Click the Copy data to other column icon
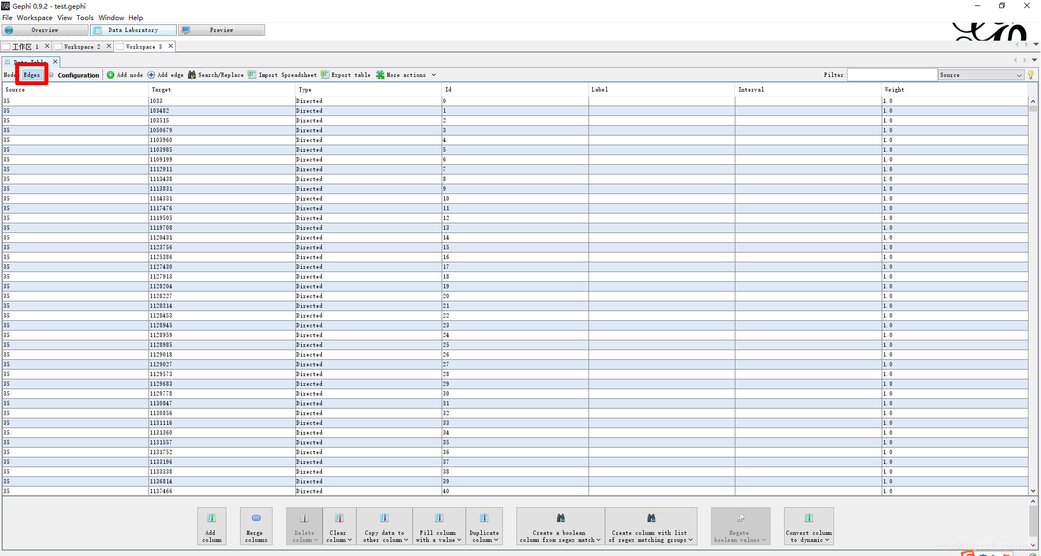1041x556 pixels. 384,518
